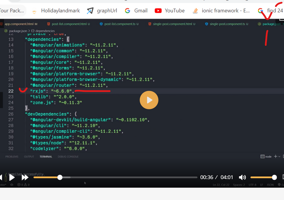Click the volume slider handle
This screenshot has width=284, height=200.
click(274, 177)
